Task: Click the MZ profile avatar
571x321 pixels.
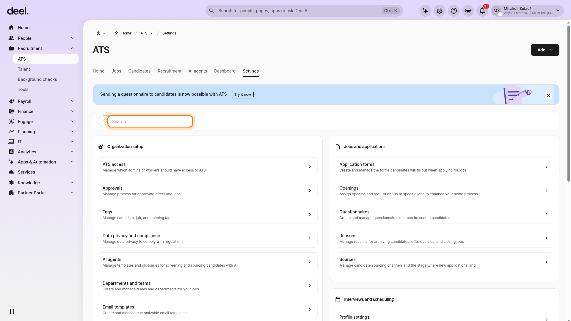Action: click(x=497, y=11)
